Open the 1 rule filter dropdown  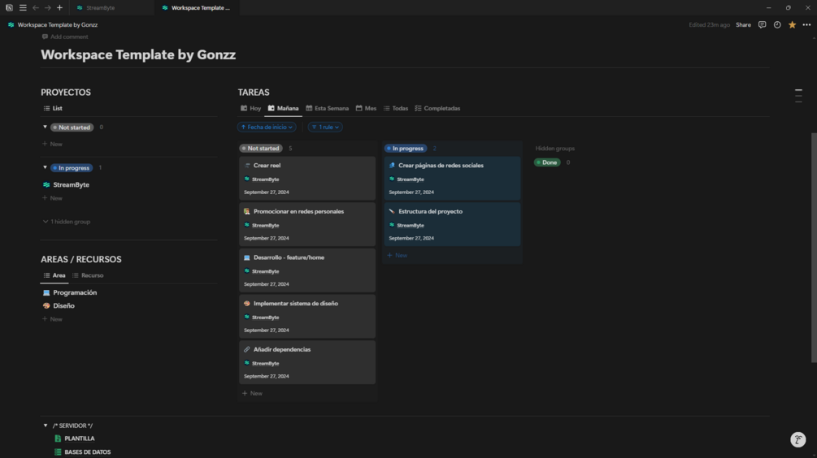tap(325, 127)
